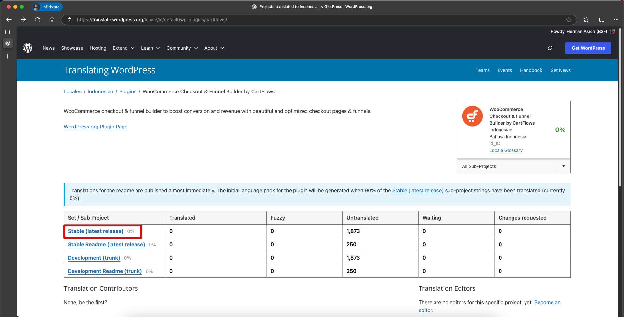Expand the Extend menu
Viewport: 624px width, 317px height.
coord(123,48)
